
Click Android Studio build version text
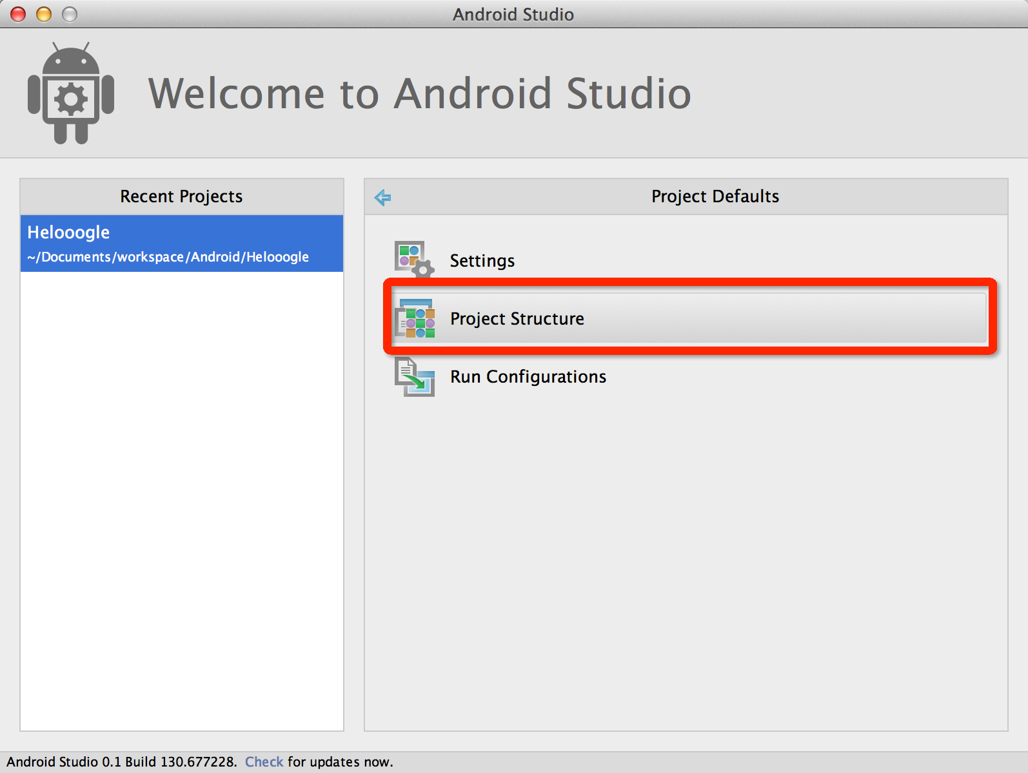[122, 761]
